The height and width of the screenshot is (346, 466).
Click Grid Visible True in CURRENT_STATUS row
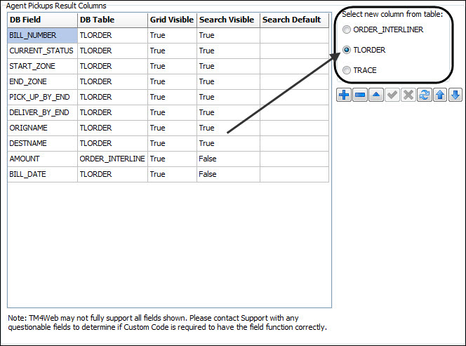tap(172, 51)
